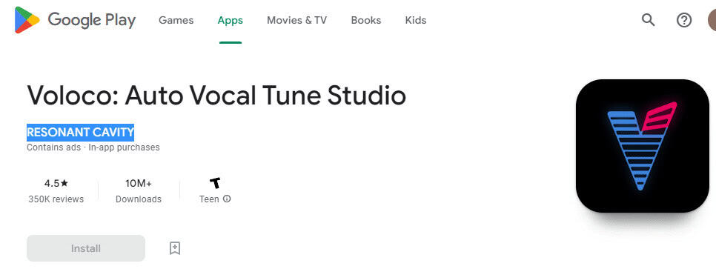
Task: Click the Google Play logo
Action: point(76,20)
